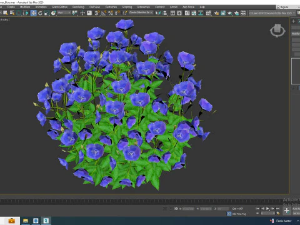300x225 pixels.
Task: Go to start of animation
Action: [x=257, y=208]
